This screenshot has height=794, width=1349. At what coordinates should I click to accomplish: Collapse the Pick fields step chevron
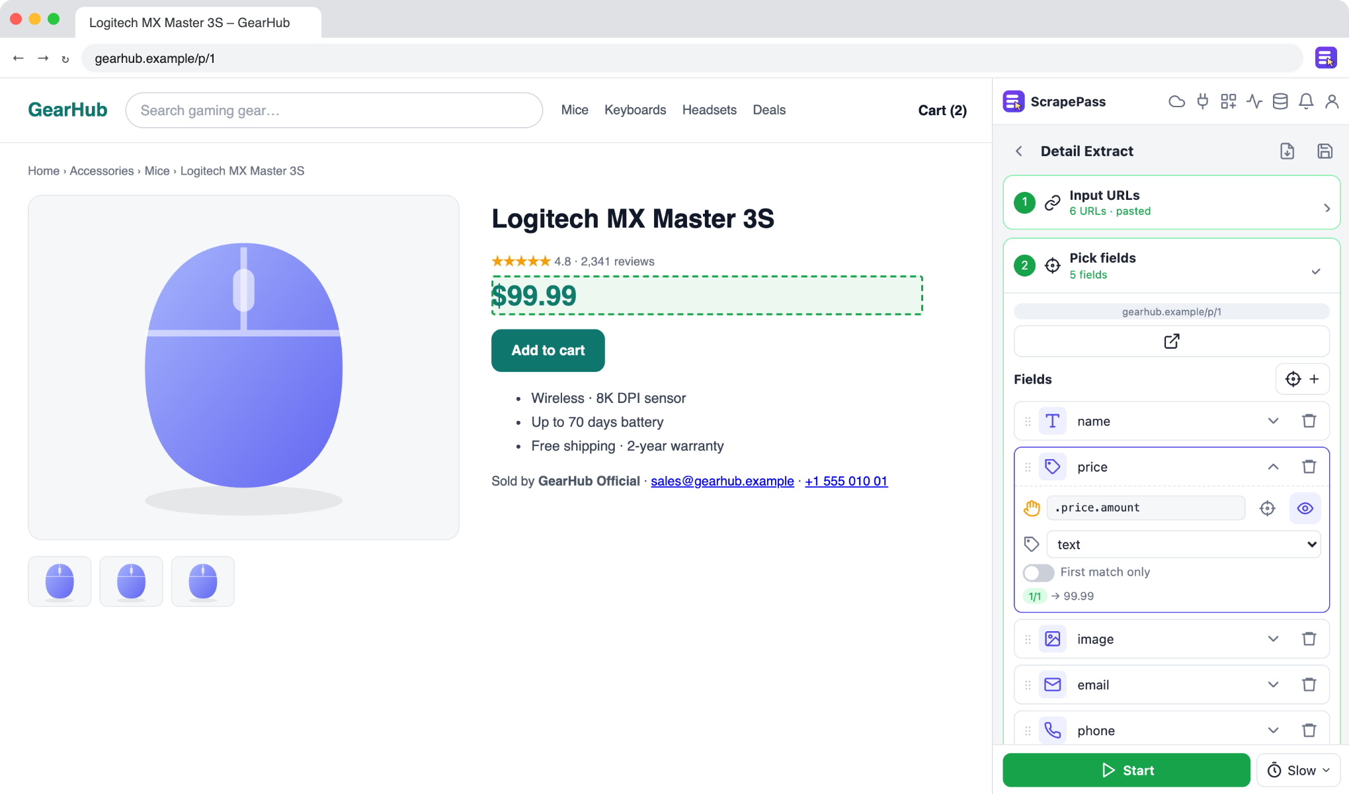1315,271
